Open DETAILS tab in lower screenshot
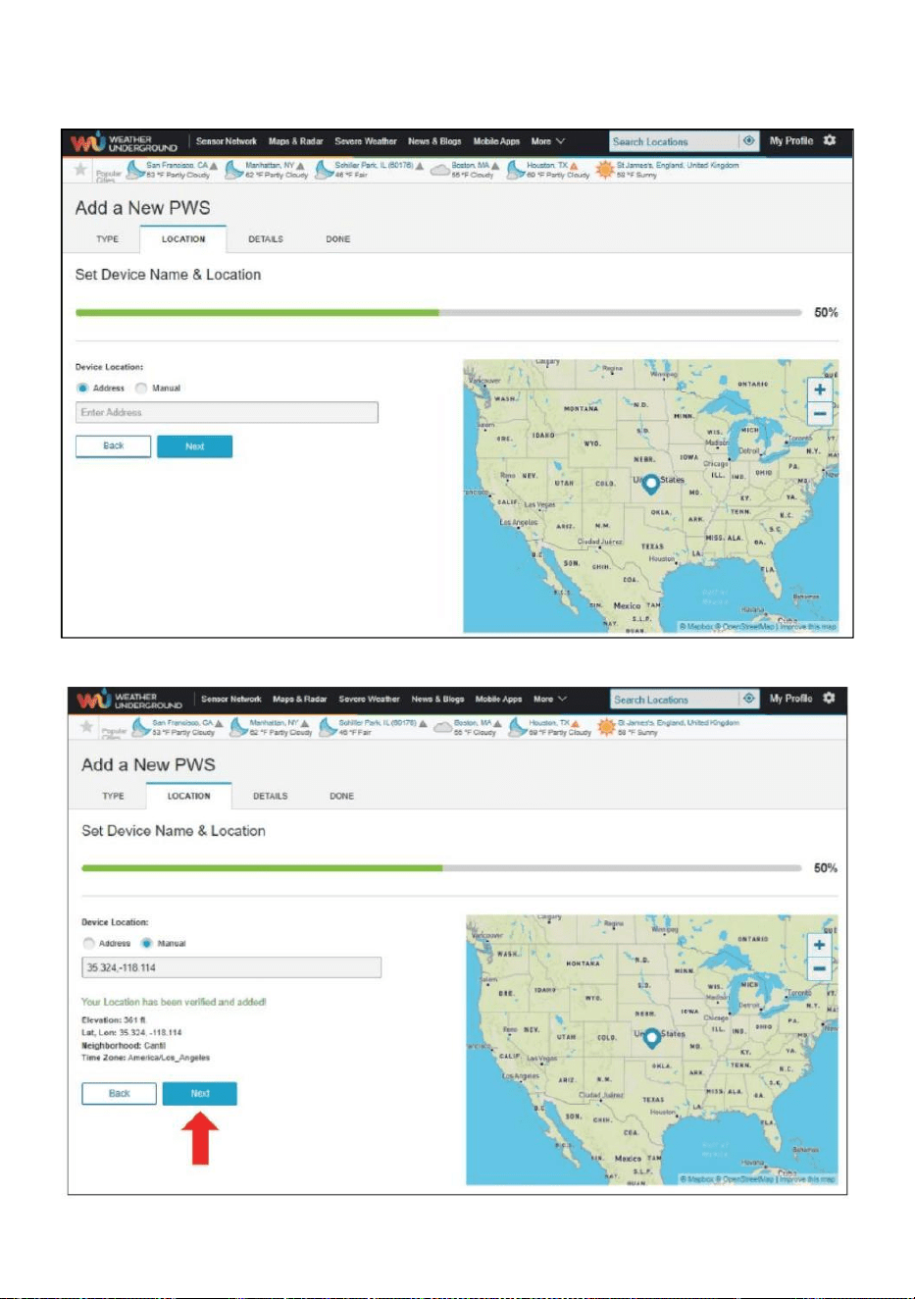Viewport: 915px width, 1299px height. tap(271, 797)
